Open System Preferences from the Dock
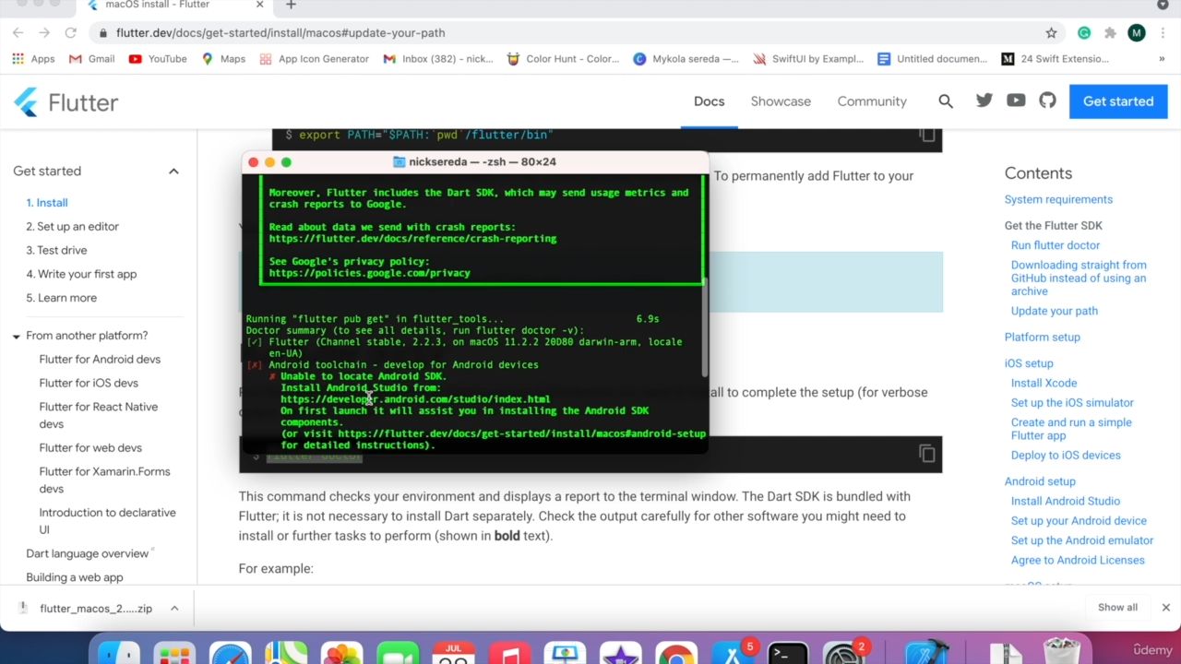This screenshot has width=1181, height=664. point(843,653)
